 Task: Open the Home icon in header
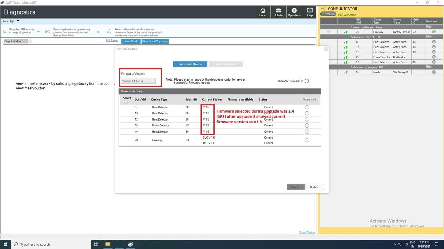coord(263,12)
